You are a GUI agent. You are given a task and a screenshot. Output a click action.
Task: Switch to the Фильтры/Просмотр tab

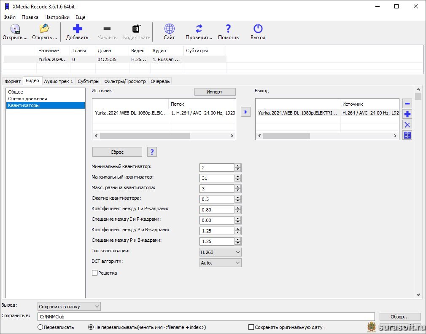point(125,81)
